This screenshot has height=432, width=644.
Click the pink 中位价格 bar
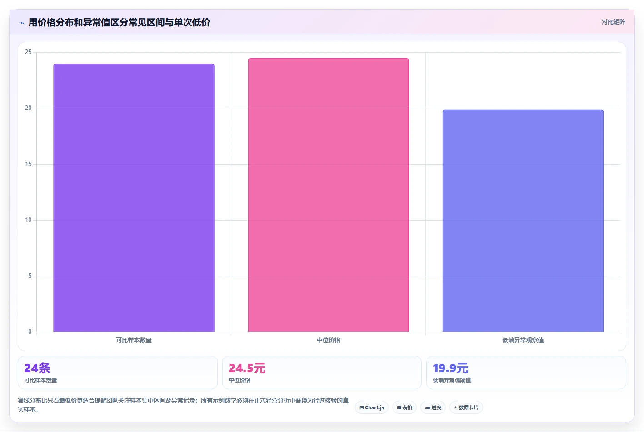[x=328, y=195]
